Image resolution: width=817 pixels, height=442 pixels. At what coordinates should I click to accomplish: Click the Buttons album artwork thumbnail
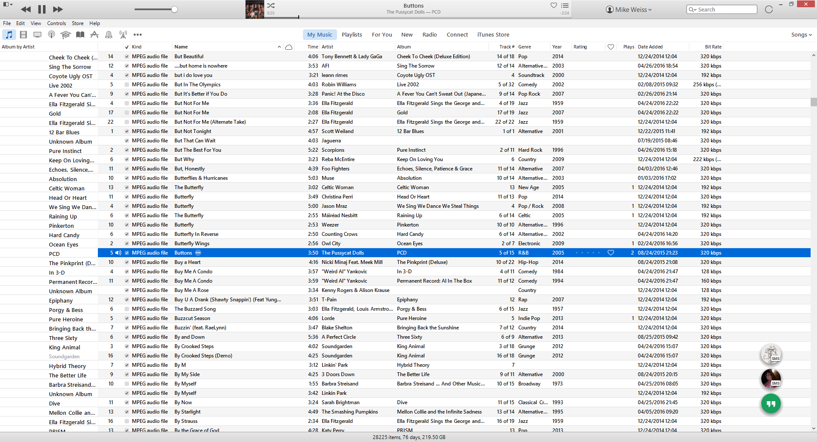255,9
